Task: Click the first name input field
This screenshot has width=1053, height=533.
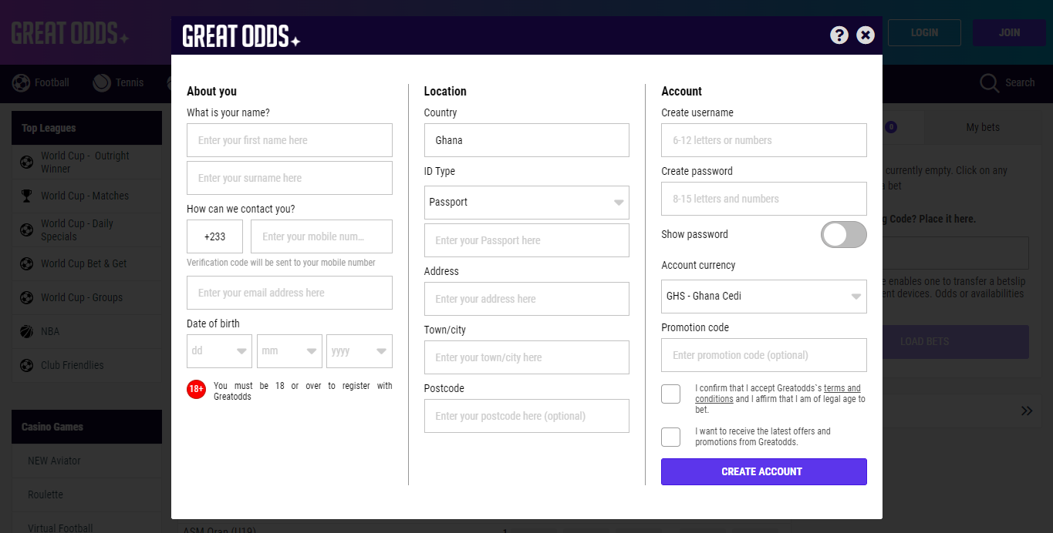Action: [289, 140]
